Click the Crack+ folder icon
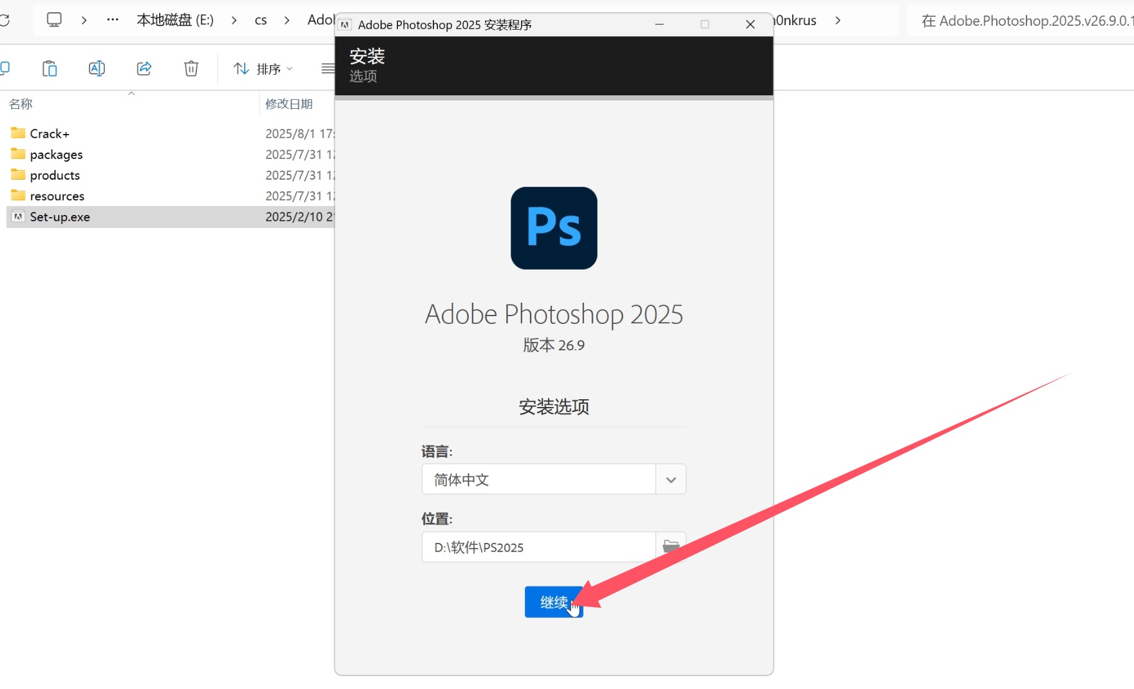Viewport: 1134px width, 689px height. coord(18,133)
